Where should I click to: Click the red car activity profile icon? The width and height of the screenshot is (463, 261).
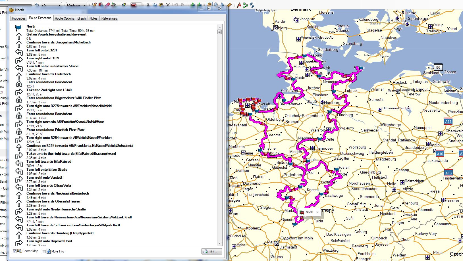coord(134,5)
